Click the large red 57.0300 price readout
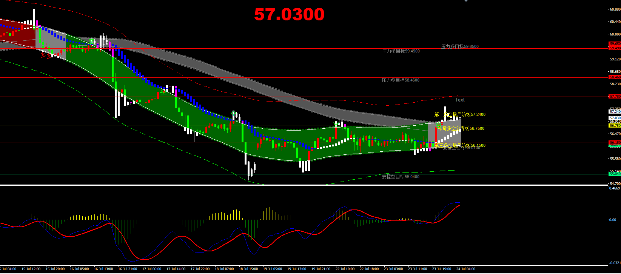Image resolution: width=621 pixels, height=274 pixels. 289,15
